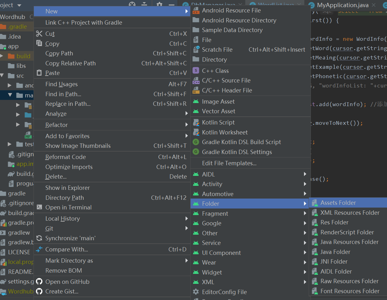Expand the Analyze submenu arrow

[x=187, y=114]
